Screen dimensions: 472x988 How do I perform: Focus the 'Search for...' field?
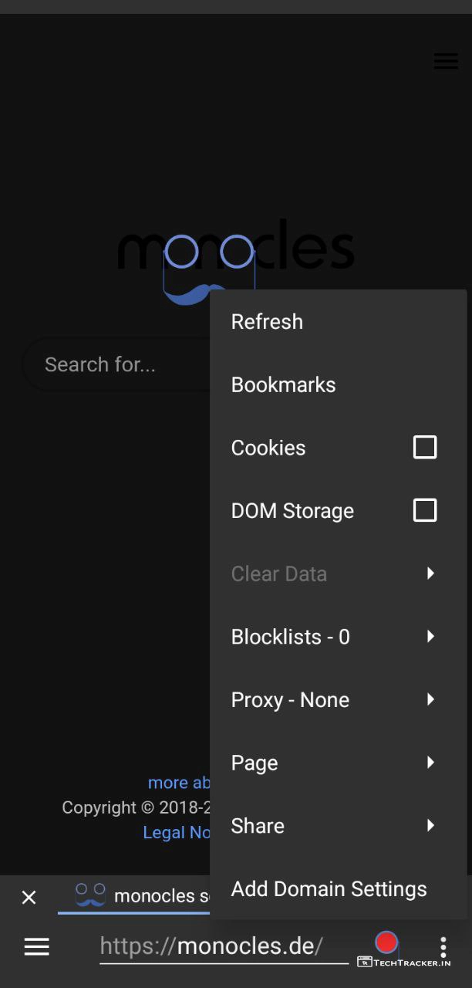[116, 364]
